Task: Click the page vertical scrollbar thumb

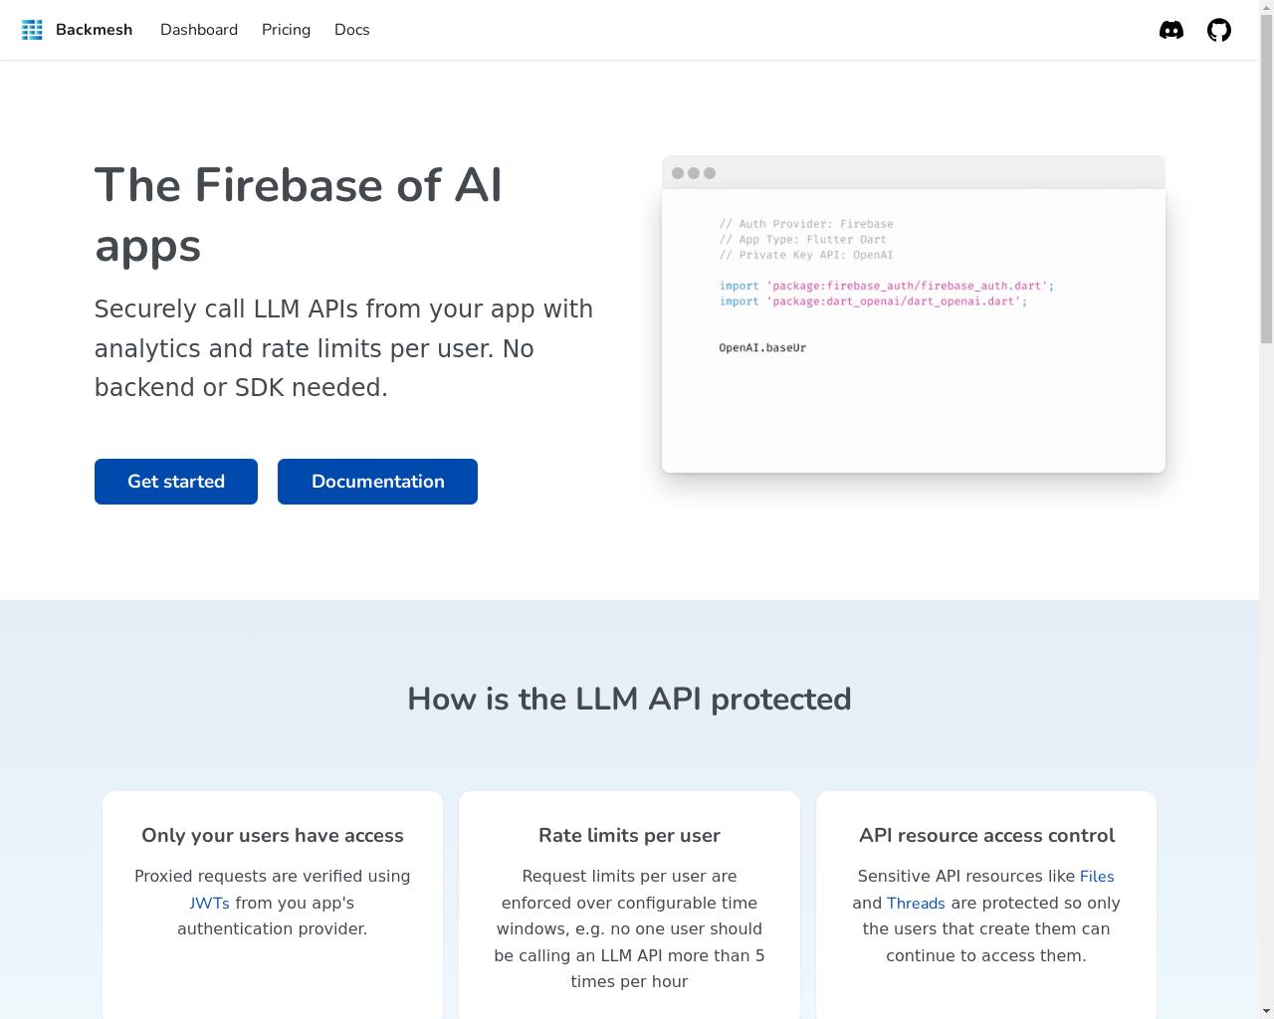Action: click(1266, 177)
